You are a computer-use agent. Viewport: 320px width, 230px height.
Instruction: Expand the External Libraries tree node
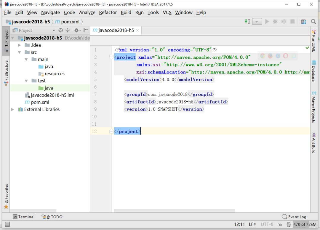12,109
